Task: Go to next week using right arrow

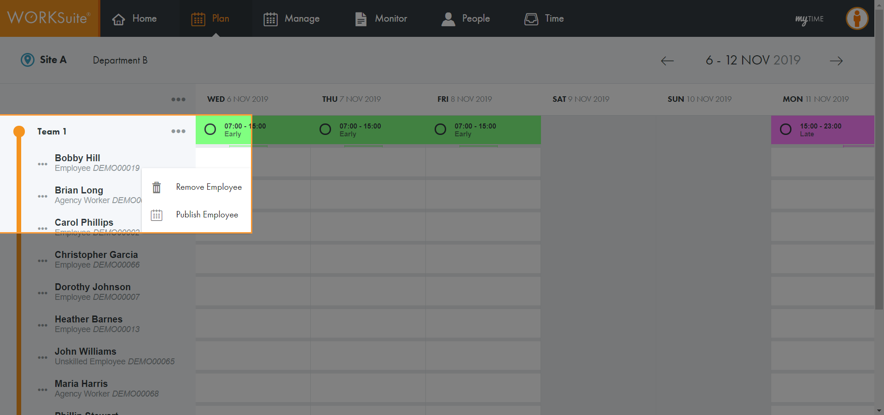Action: [836, 61]
